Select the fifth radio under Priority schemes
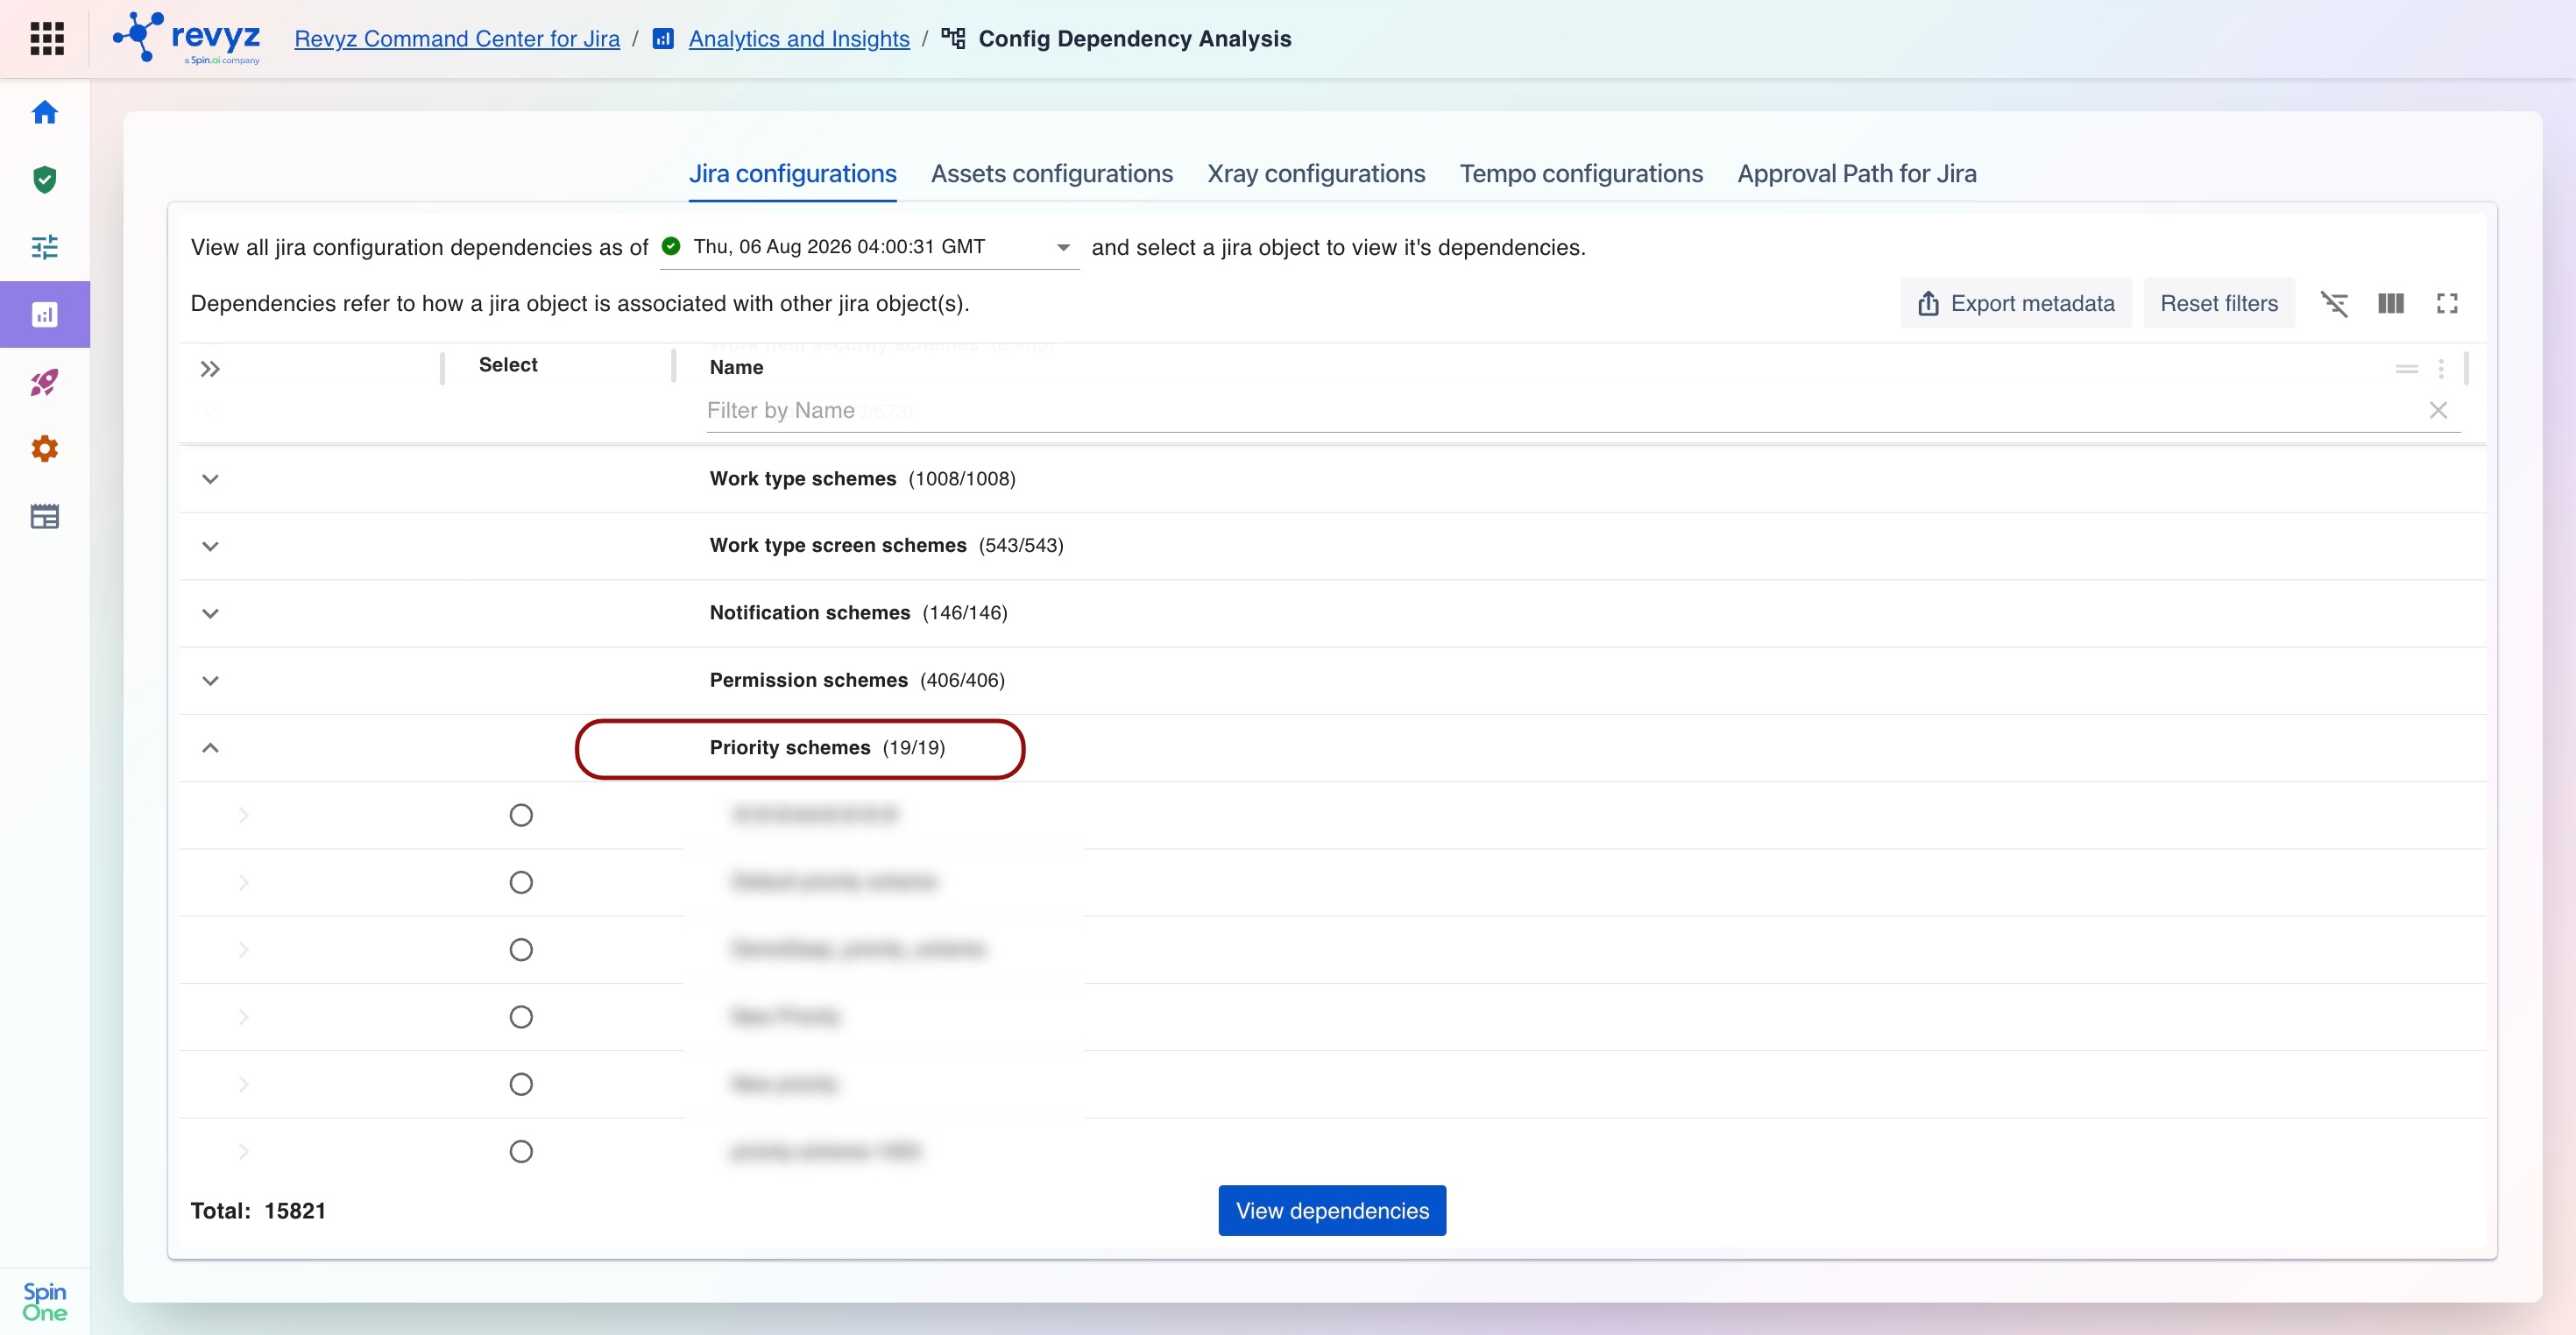Viewport: 2576px width, 1335px height. pos(521,1084)
